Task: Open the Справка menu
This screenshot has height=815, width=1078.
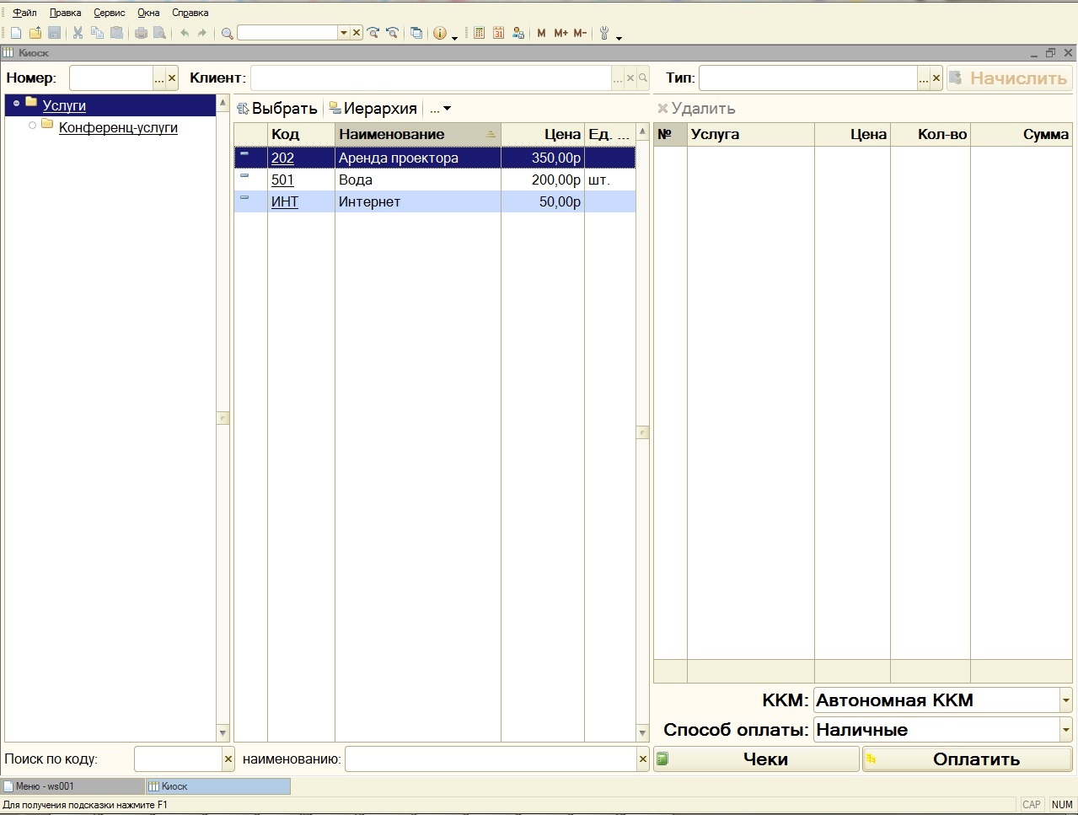Action: (190, 13)
